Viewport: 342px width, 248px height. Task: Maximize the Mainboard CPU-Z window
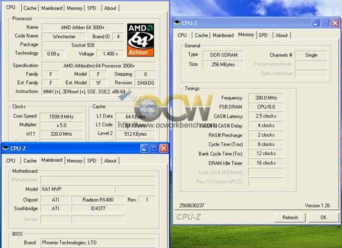(154, 149)
